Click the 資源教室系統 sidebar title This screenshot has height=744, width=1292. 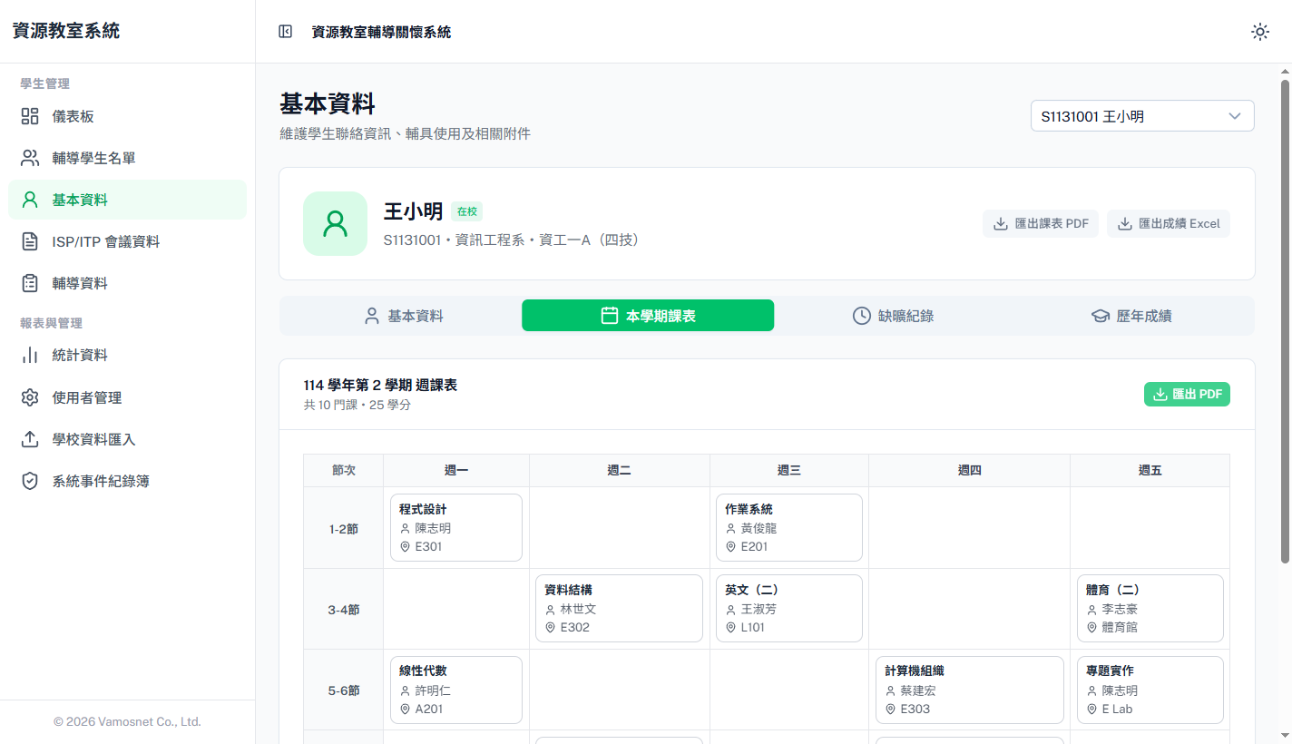pos(66,31)
